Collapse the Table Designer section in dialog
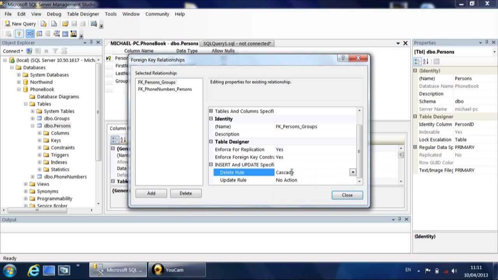Image resolution: width=498 pixels, height=280 pixels. [211, 142]
